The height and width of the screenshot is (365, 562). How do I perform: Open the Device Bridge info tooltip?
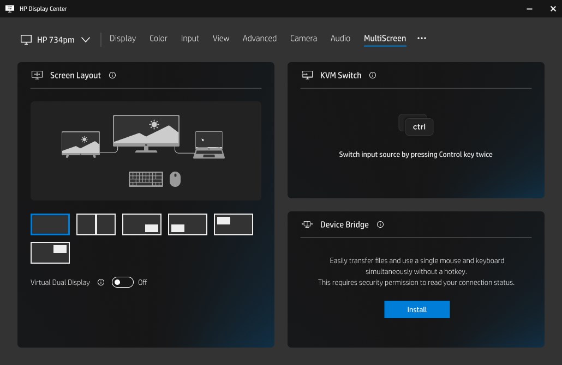click(380, 224)
